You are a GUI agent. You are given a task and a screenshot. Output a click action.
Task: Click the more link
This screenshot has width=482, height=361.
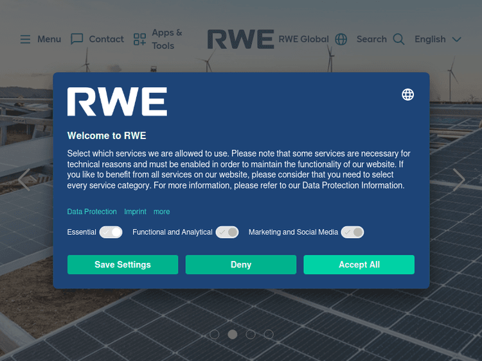point(162,212)
